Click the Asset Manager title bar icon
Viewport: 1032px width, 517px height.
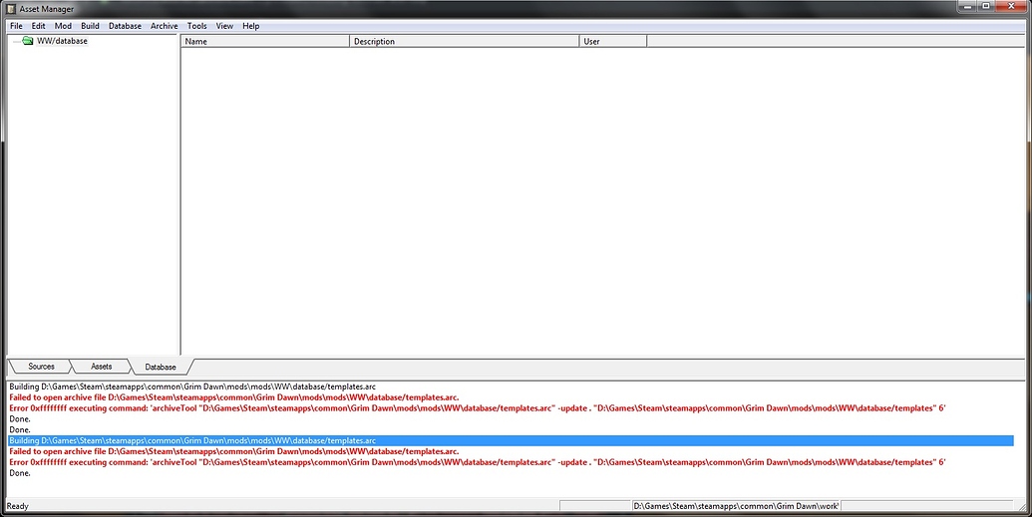click(11, 8)
